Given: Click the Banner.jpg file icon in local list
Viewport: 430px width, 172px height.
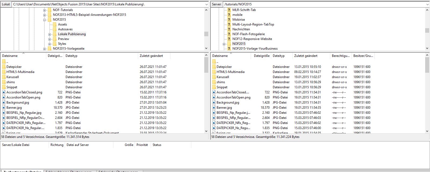Looking at the screenshot, I should coord(4,108).
